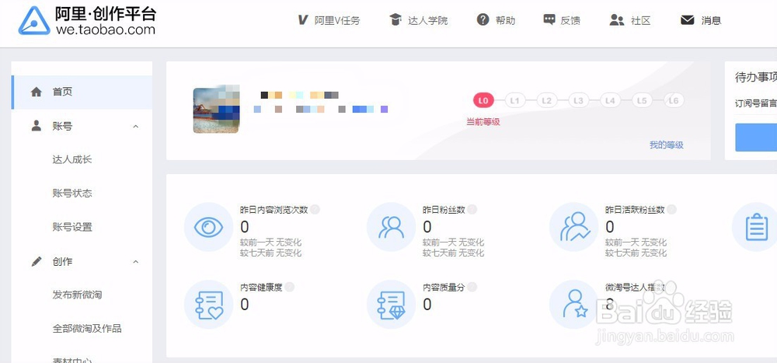Click level L2 on the progress track
The image size is (777, 363).
click(546, 101)
